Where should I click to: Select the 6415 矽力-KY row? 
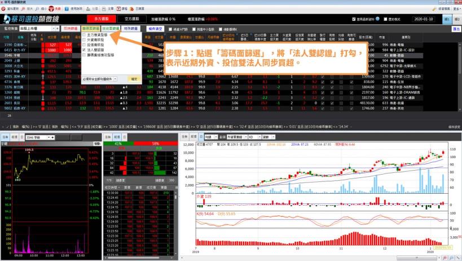212,50
